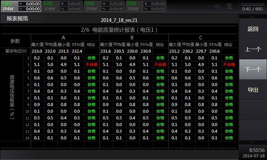Click the CH1 top timer 0:00:00

click(33, 4)
